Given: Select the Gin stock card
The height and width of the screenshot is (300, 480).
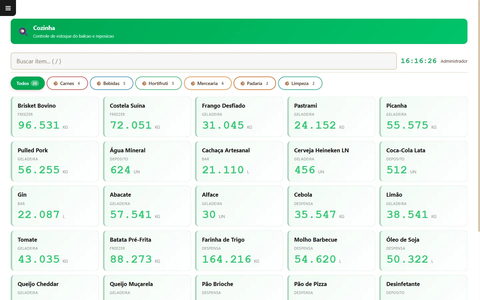Looking at the screenshot, I should 55,206.
